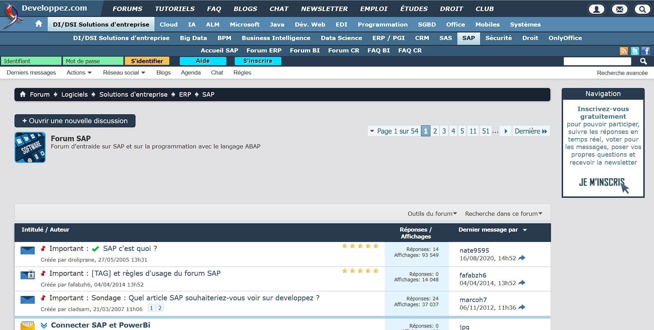Viewport: 654px width, 330px height.
Task: Sort by Intitulé column header
Action: point(32,230)
